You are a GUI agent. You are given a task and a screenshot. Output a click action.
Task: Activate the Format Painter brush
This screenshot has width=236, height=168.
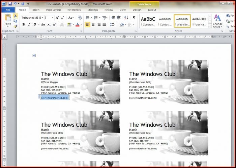(16, 26)
